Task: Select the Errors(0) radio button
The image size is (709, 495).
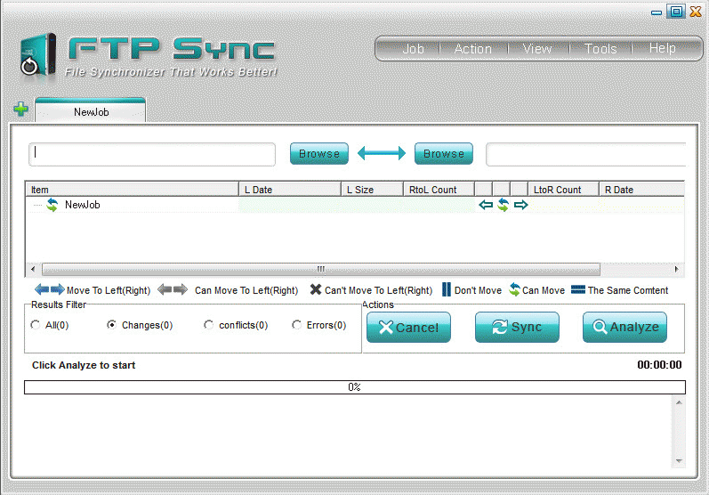Action: pyautogui.click(x=296, y=325)
